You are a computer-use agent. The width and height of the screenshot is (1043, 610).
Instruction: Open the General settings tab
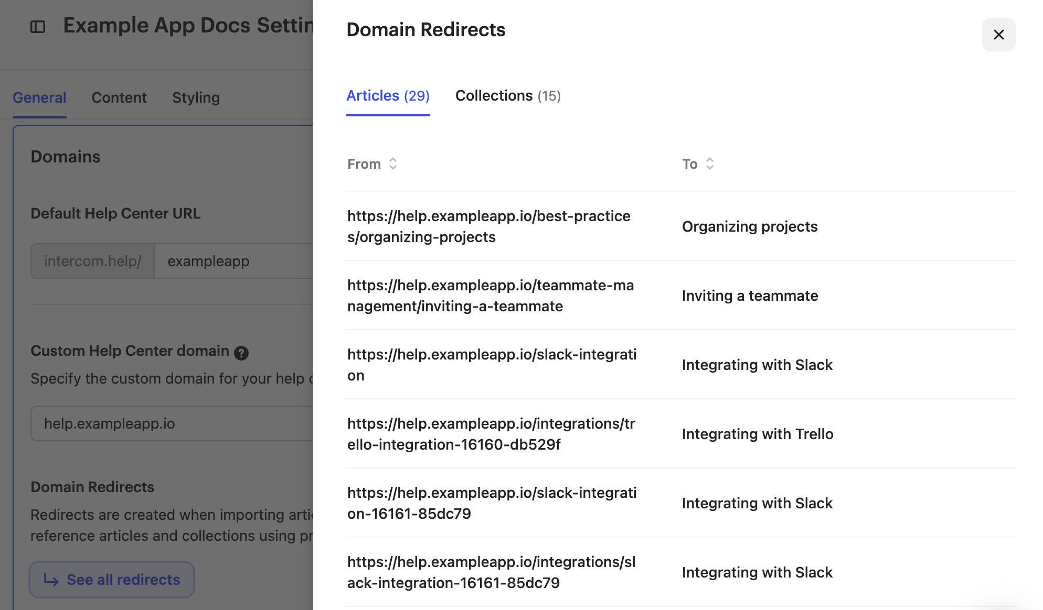39,97
